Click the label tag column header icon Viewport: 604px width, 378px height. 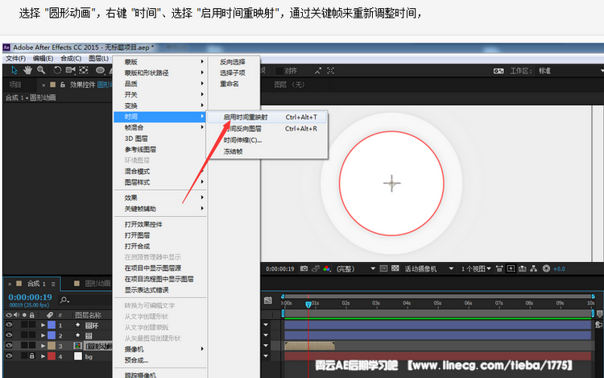pos(50,315)
